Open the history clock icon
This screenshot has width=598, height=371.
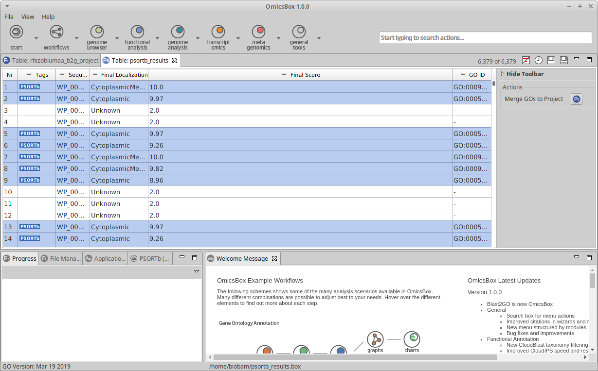(x=539, y=60)
